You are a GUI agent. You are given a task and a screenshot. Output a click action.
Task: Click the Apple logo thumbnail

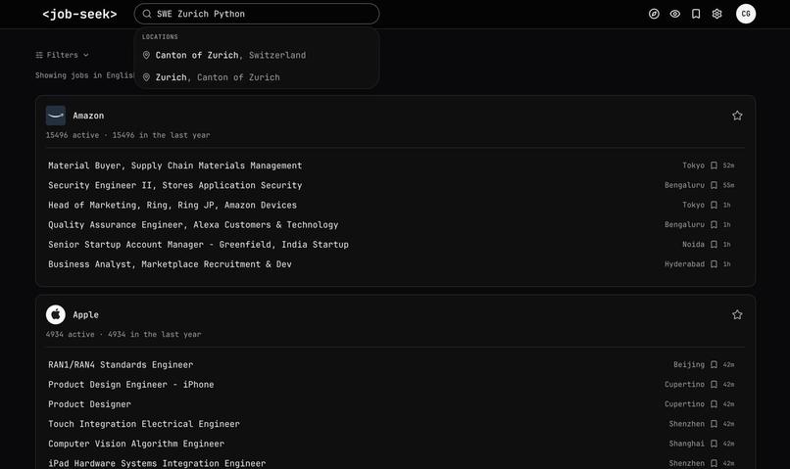click(56, 315)
